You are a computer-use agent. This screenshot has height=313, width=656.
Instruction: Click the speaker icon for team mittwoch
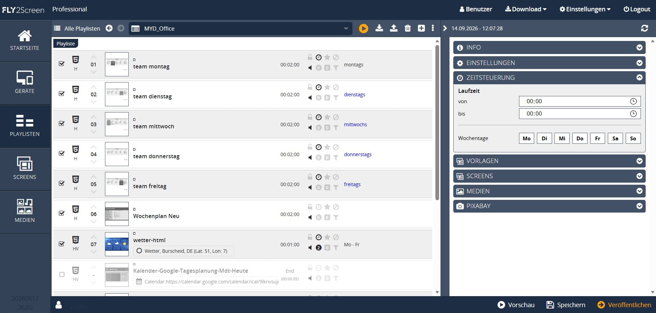(310, 128)
